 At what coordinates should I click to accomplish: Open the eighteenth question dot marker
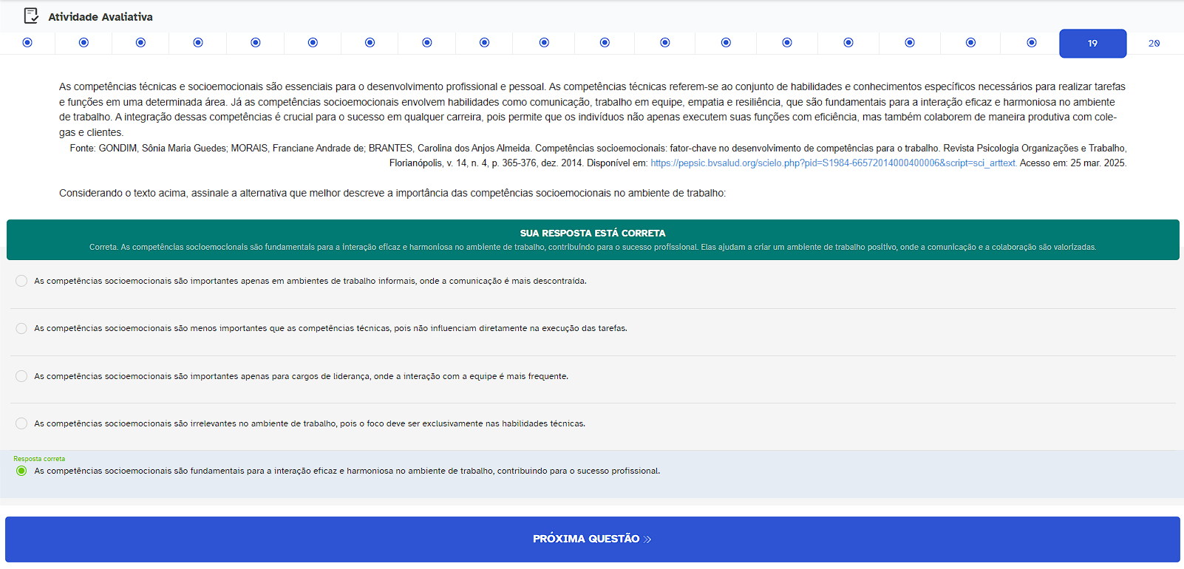pos(1032,43)
